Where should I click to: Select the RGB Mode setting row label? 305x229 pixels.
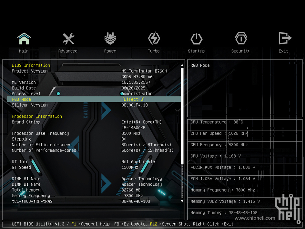[21, 99]
